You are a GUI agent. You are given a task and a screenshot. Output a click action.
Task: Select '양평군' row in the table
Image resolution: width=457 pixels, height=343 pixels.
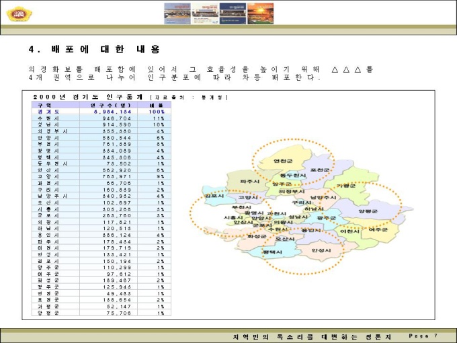tap(101, 313)
